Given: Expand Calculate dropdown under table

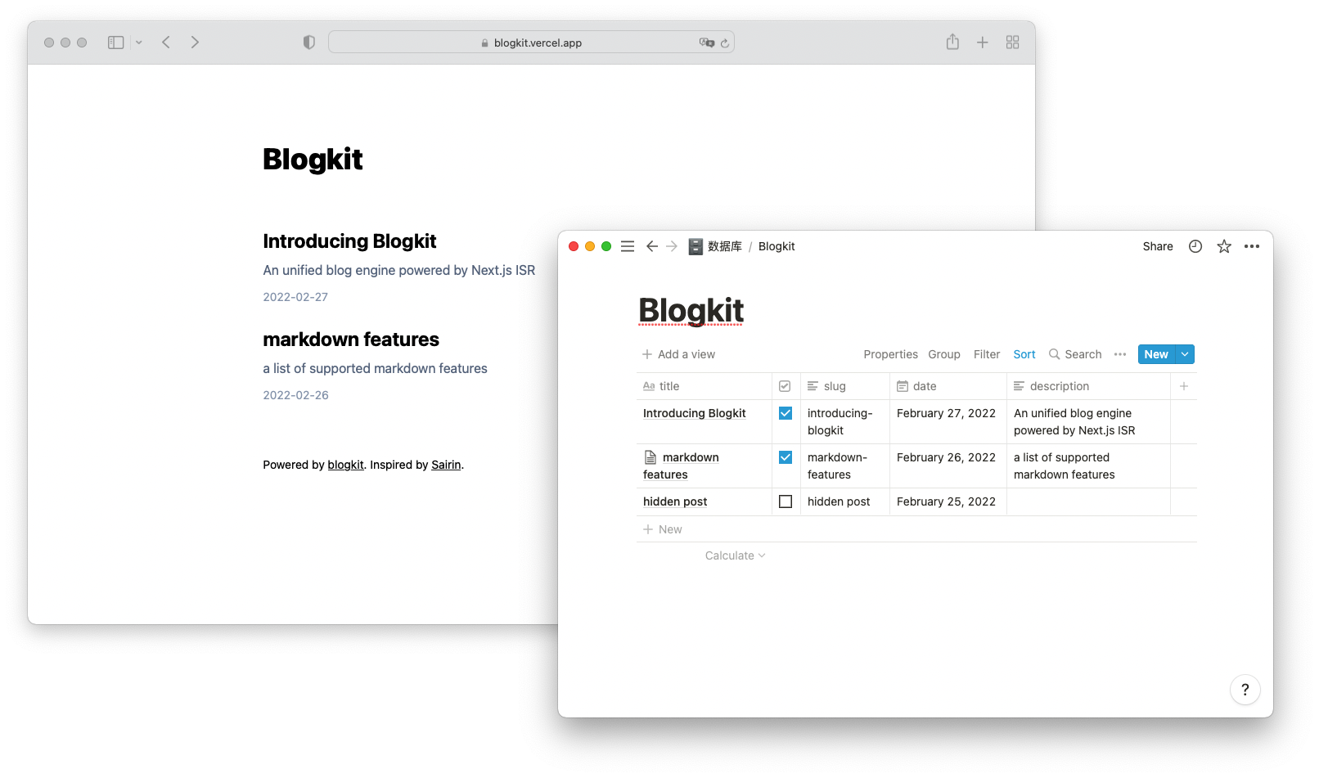Looking at the screenshot, I should pyautogui.click(x=735, y=555).
